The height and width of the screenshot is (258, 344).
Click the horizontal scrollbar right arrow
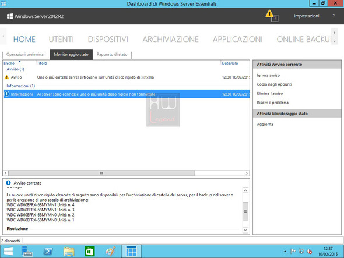(247, 173)
